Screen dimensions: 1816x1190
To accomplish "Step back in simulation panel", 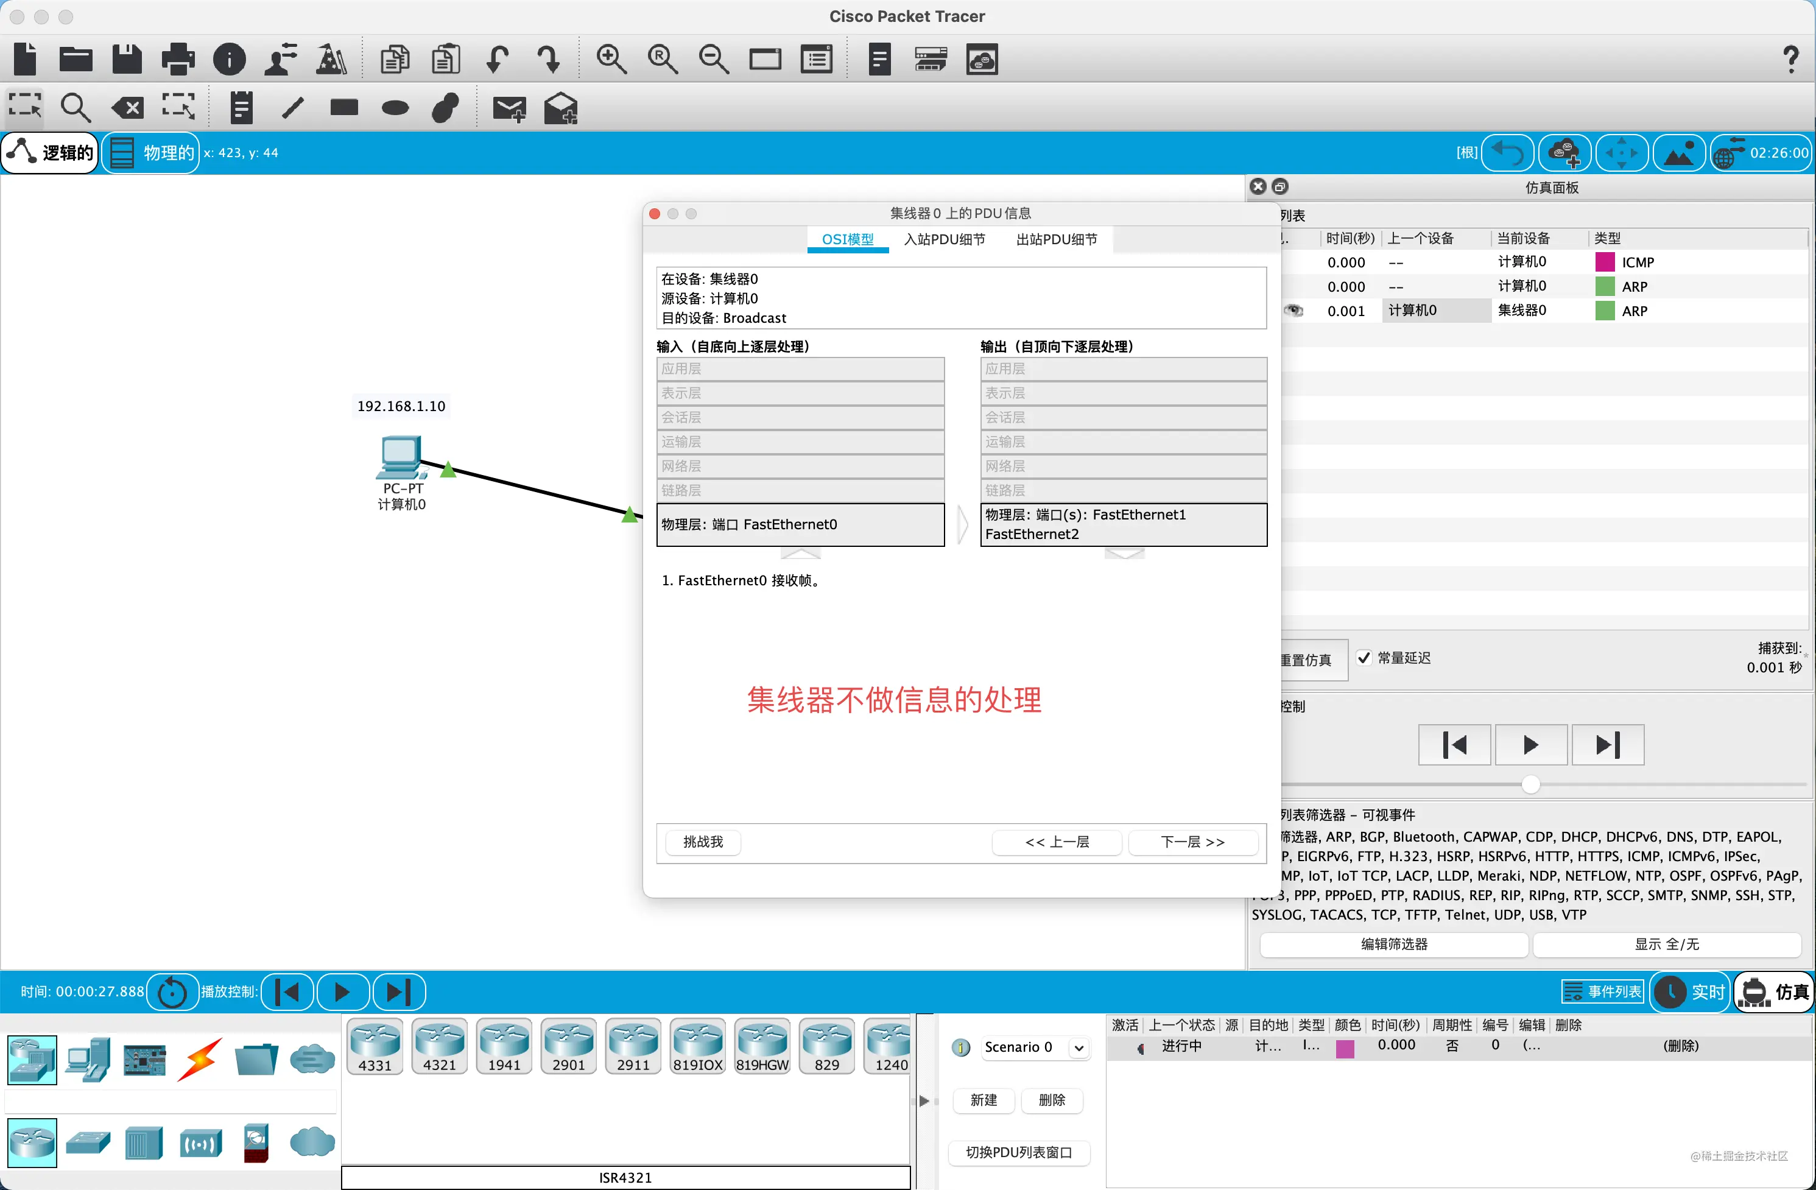I will point(1454,745).
